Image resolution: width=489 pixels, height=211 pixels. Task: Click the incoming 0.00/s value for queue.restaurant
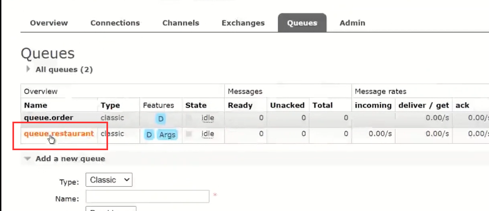380,133
